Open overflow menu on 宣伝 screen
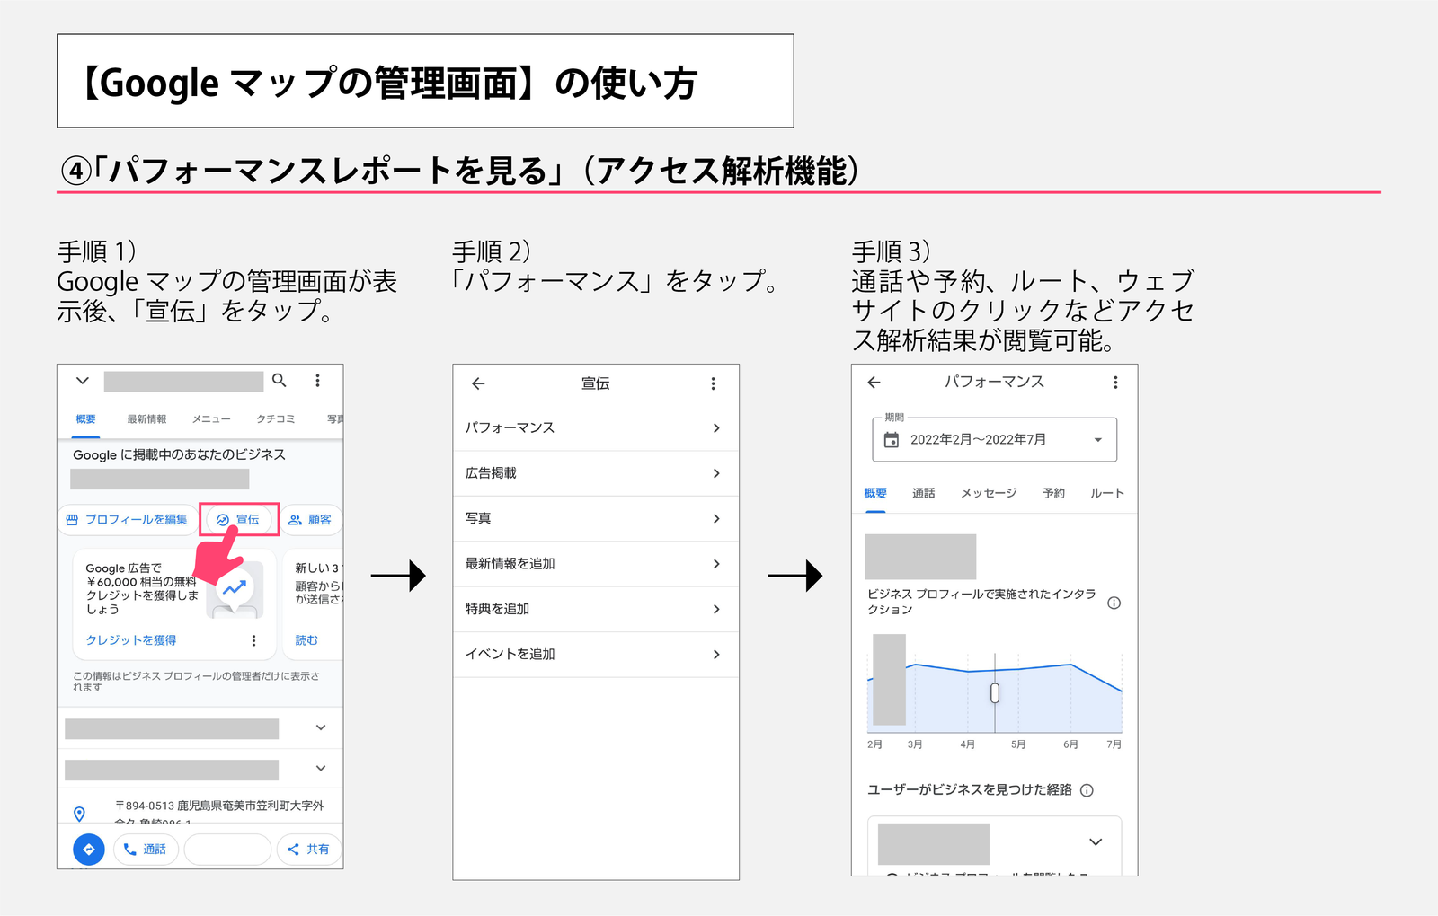This screenshot has height=916, width=1438. click(714, 383)
